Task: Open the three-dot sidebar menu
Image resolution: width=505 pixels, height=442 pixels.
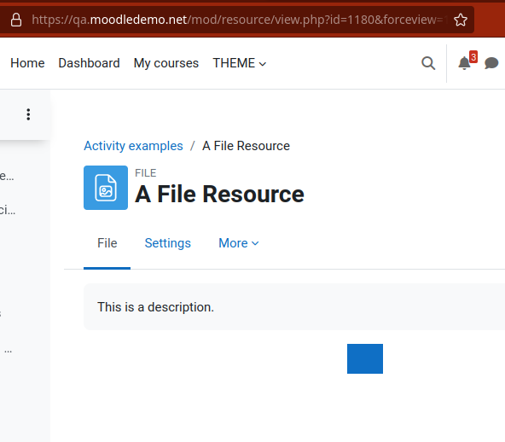Action: 28,114
